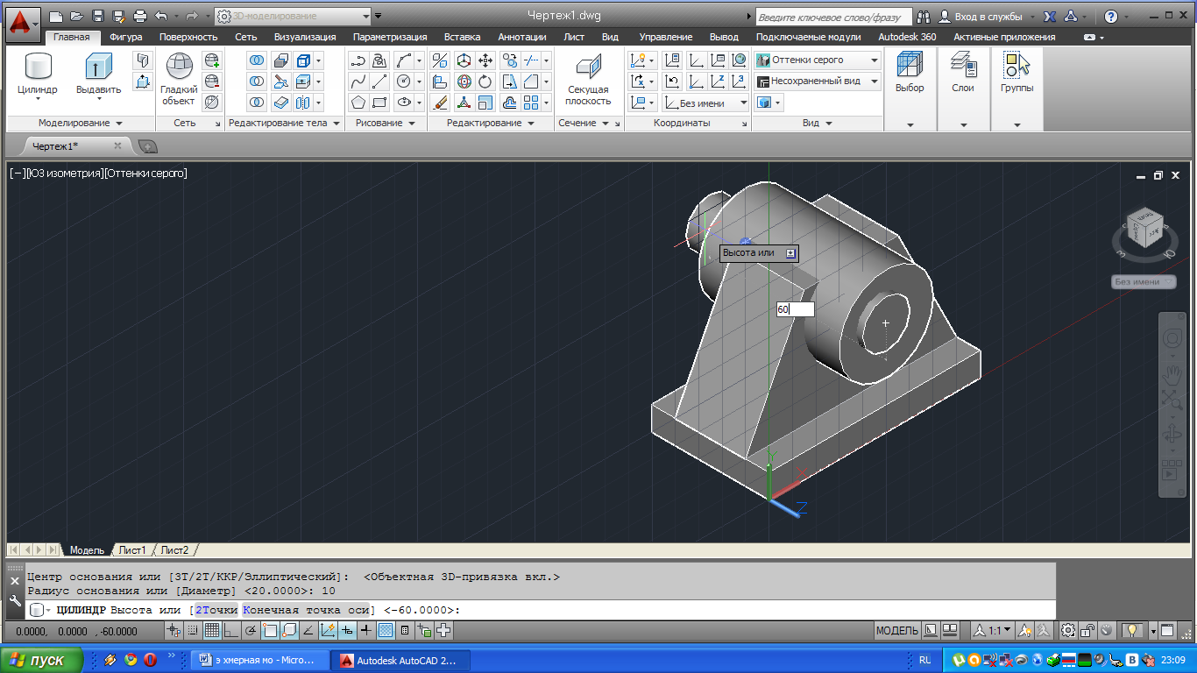The width and height of the screenshot is (1197, 673).
Task: Expand the Моделирование panel
Action: 81,124
